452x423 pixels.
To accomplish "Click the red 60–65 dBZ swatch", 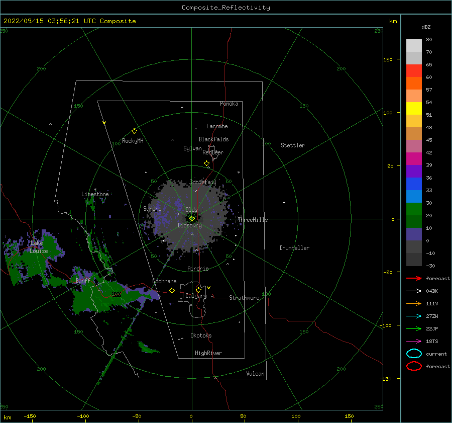I will [414, 71].
